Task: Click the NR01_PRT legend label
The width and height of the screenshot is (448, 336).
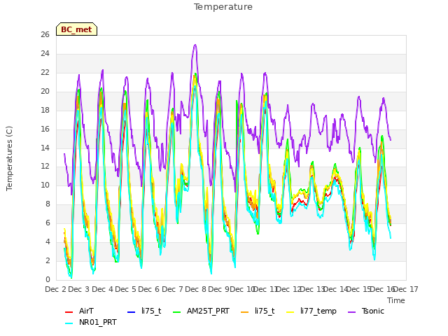Action: (x=98, y=323)
